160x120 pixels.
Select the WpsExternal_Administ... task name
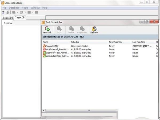pos(57,49)
